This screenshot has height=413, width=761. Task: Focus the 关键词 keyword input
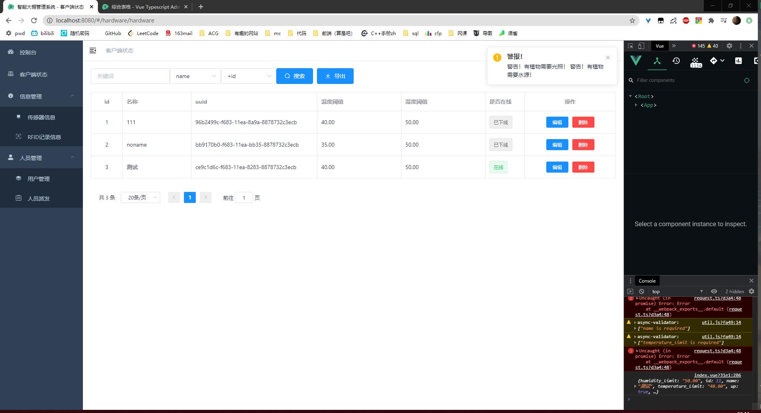pos(130,76)
